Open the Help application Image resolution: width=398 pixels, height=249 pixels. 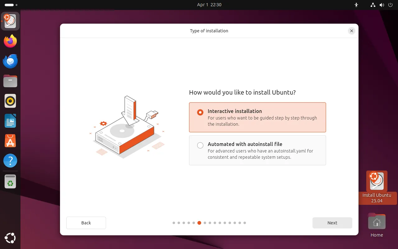click(x=10, y=161)
